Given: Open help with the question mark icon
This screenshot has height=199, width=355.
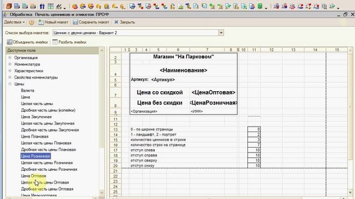Looking at the screenshot, I should click(x=32, y=22).
